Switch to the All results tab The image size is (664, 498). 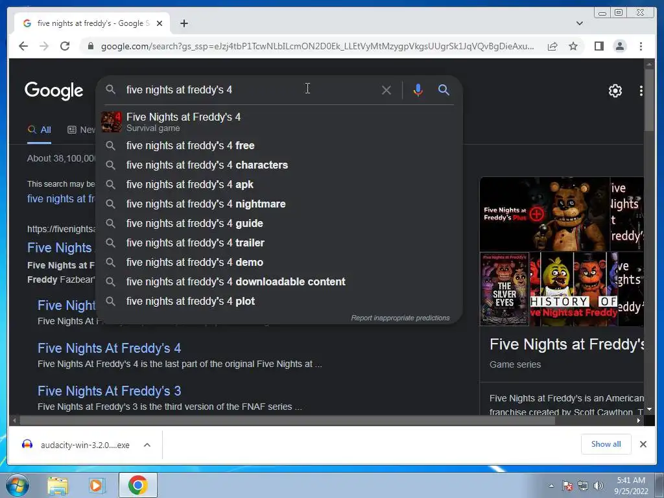click(x=40, y=130)
